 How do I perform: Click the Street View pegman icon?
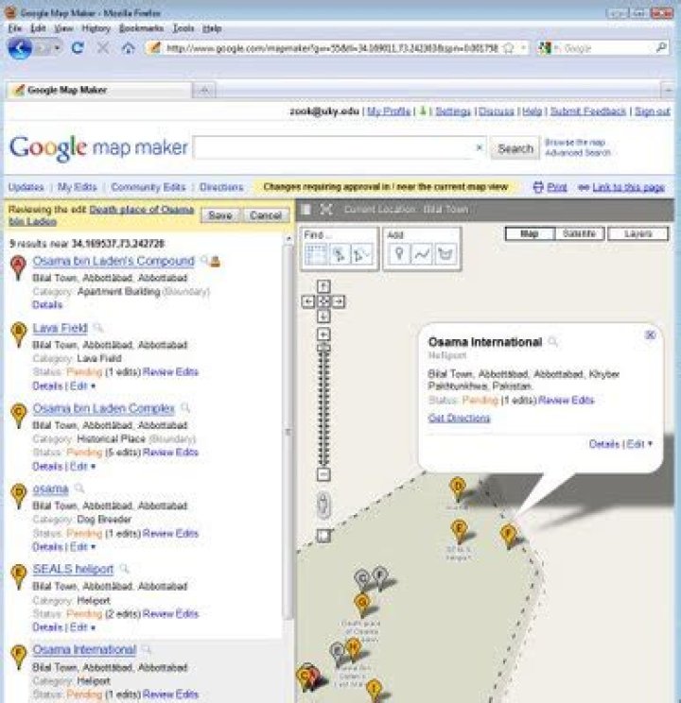tap(323, 505)
